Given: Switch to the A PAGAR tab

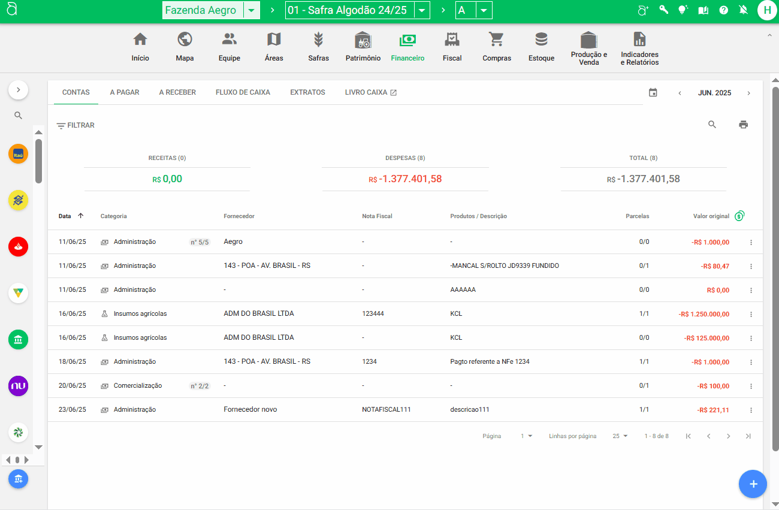Looking at the screenshot, I should [x=125, y=92].
